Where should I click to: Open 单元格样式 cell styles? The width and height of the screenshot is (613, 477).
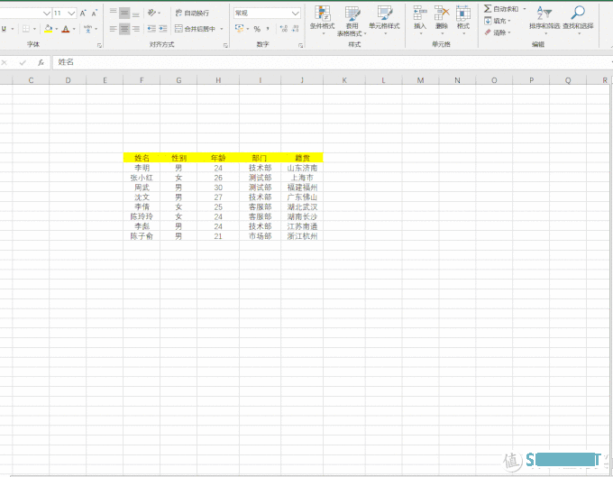pos(384,20)
